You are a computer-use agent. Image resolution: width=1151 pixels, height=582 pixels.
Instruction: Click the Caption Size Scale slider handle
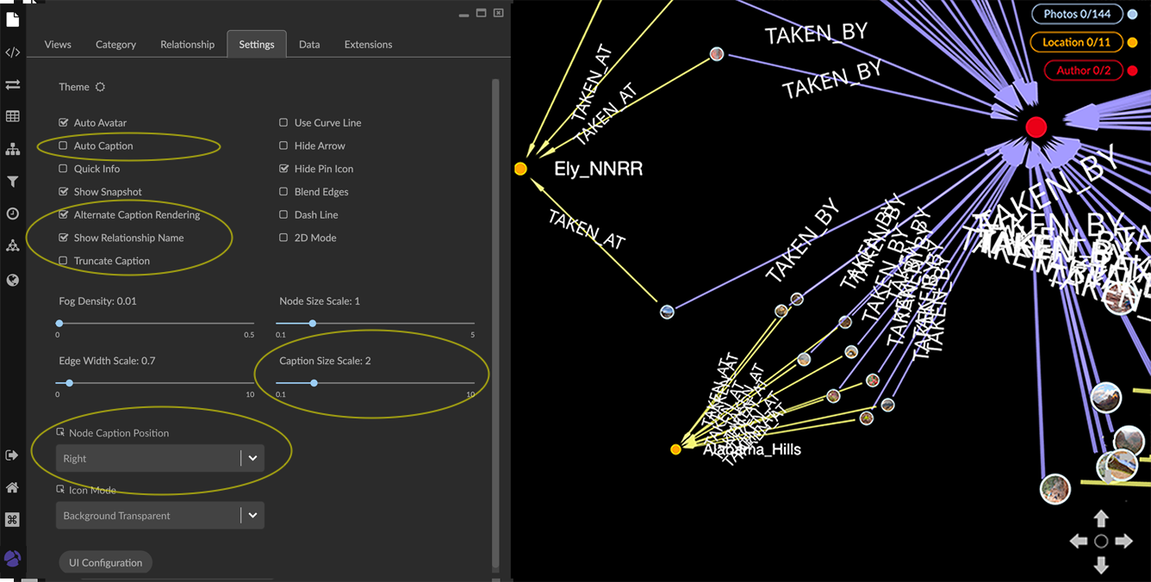pos(314,383)
